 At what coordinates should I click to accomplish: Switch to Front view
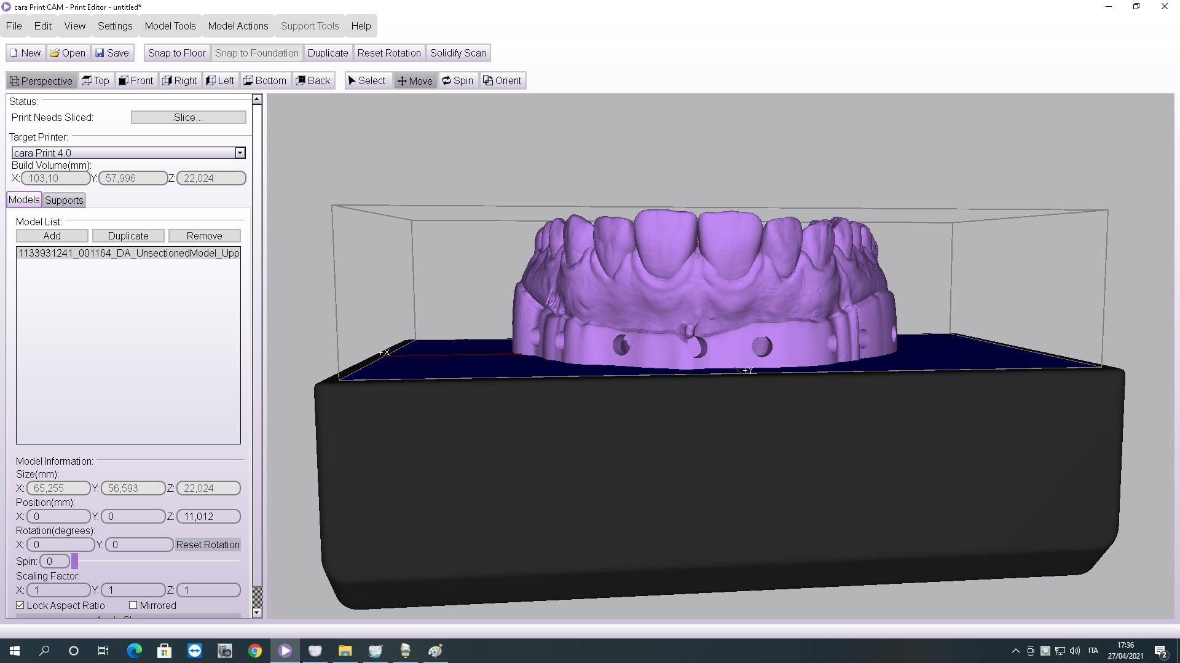136,80
